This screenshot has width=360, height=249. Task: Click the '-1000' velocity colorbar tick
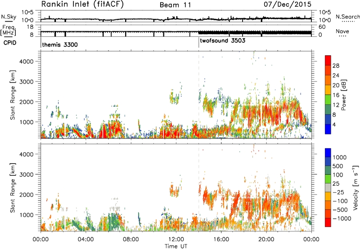tap(342, 218)
